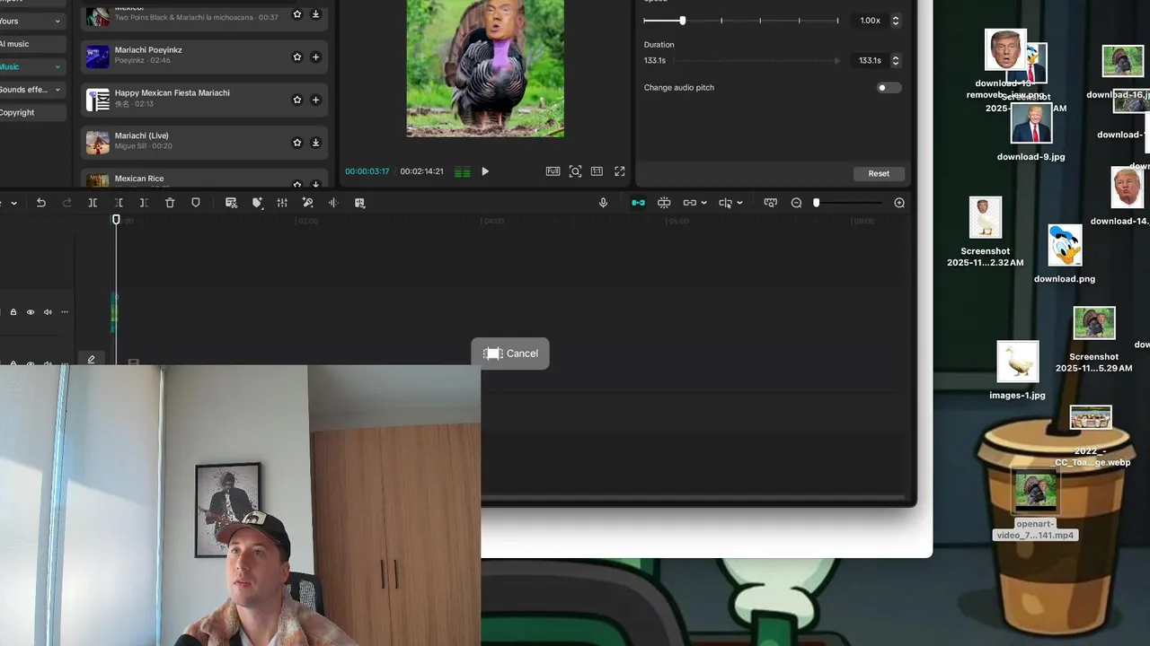This screenshot has height=646, width=1150.
Task: Open the pointer mode dropdown in toolbar
Action: (x=13, y=203)
